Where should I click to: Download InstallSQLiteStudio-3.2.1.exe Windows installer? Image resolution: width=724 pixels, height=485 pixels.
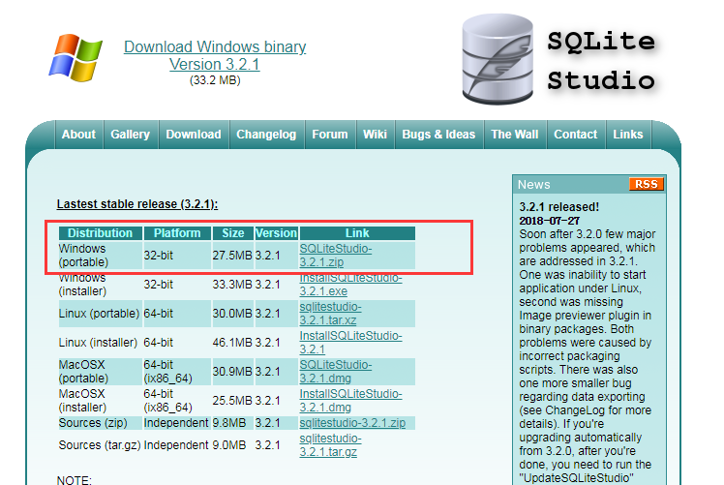350,284
